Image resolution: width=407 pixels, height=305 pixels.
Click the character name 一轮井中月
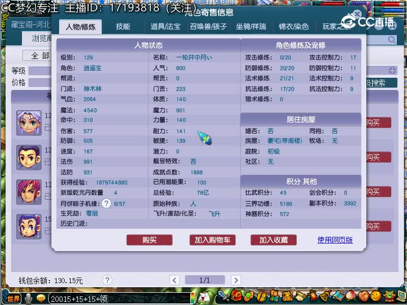(194, 57)
